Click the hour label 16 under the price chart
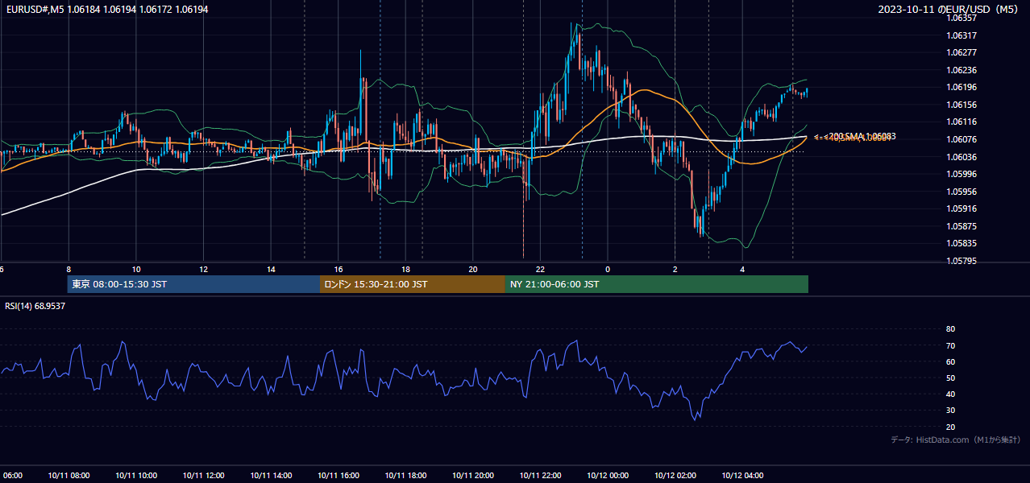The height and width of the screenshot is (483, 1030). pyautogui.click(x=338, y=269)
